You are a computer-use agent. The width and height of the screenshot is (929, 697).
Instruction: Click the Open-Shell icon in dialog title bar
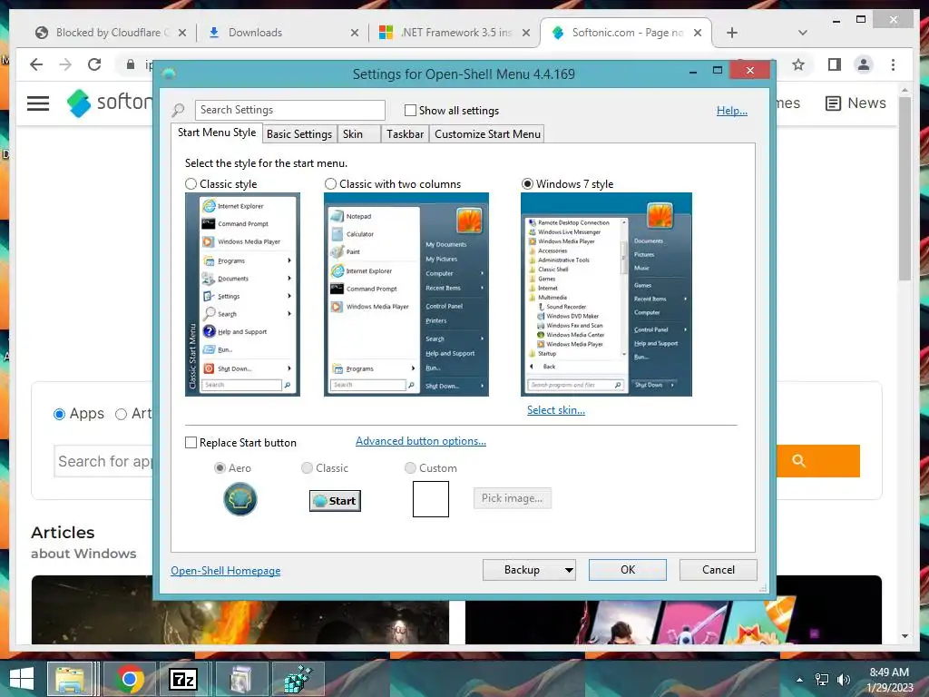169,74
